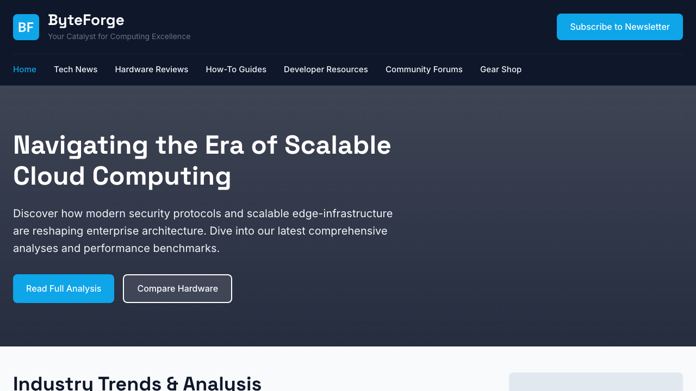The width and height of the screenshot is (696, 391).
Task: Go to the Home nav link
Action: pyautogui.click(x=24, y=70)
